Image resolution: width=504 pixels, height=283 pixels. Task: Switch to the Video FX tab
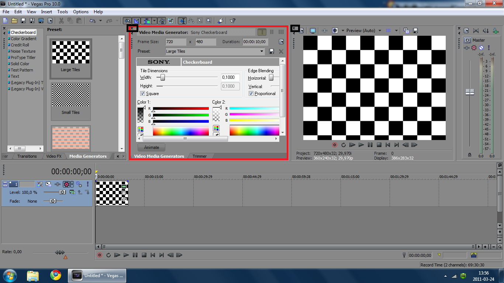point(54,156)
